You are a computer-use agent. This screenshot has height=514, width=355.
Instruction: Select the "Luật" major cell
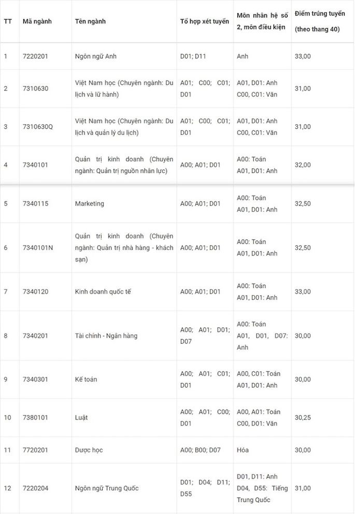pos(81,418)
